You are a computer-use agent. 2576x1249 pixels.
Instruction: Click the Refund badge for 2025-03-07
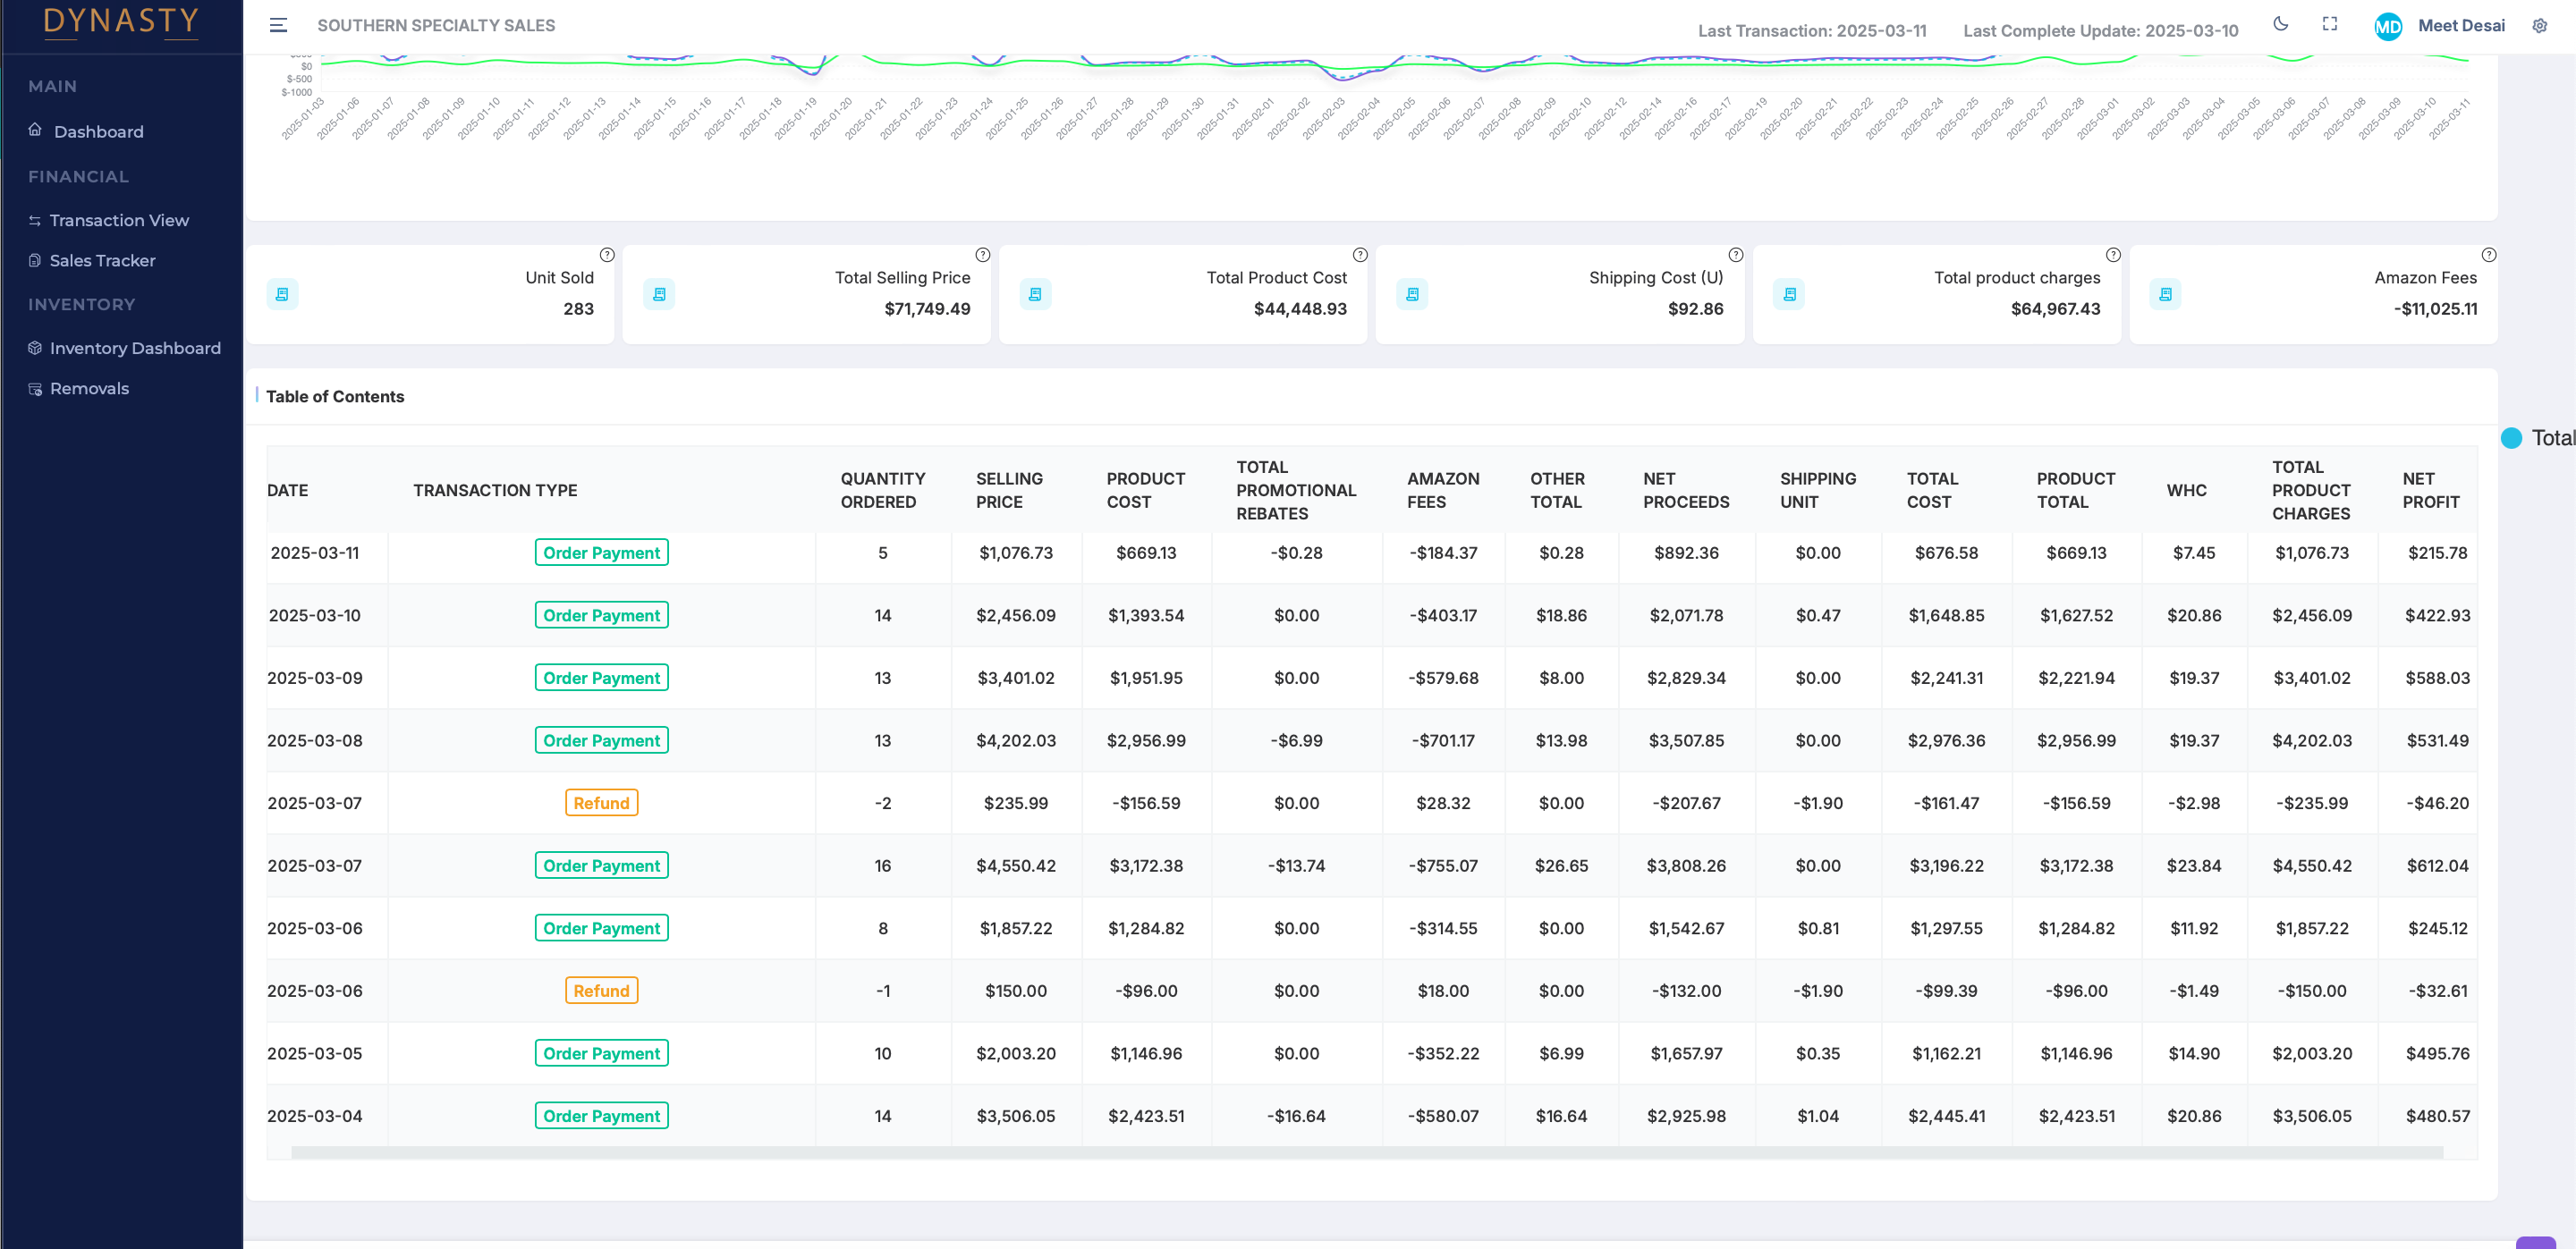coord(601,804)
